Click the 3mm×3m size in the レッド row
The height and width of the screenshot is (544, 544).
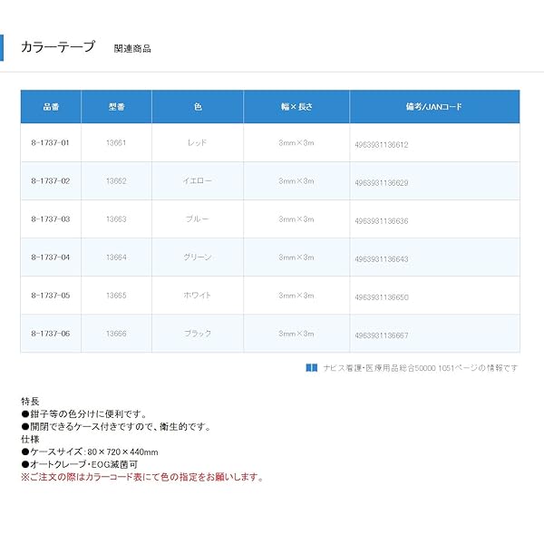[x=296, y=142]
